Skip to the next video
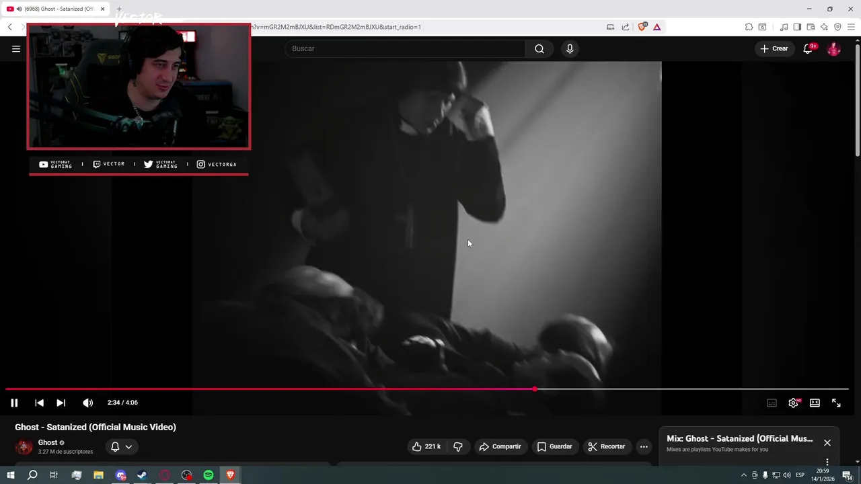The width and height of the screenshot is (861, 484). [x=61, y=403]
